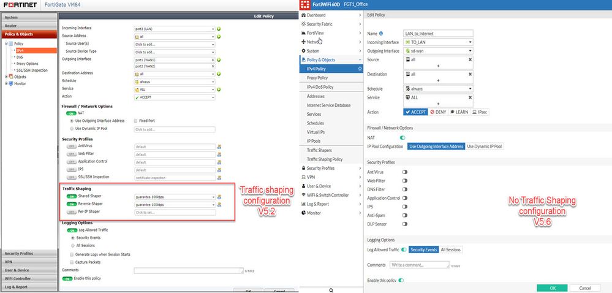Open Shared Shaper guarantee-100kbps dropdown
612x293 pixels.
pyautogui.click(x=175, y=197)
